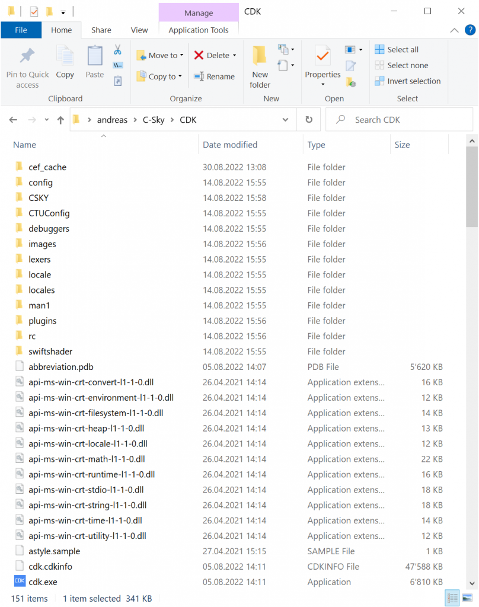The height and width of the screenshot is (607, 479).
Task: Open the Properties checkmark icon
Action: [x=322, y=56]
